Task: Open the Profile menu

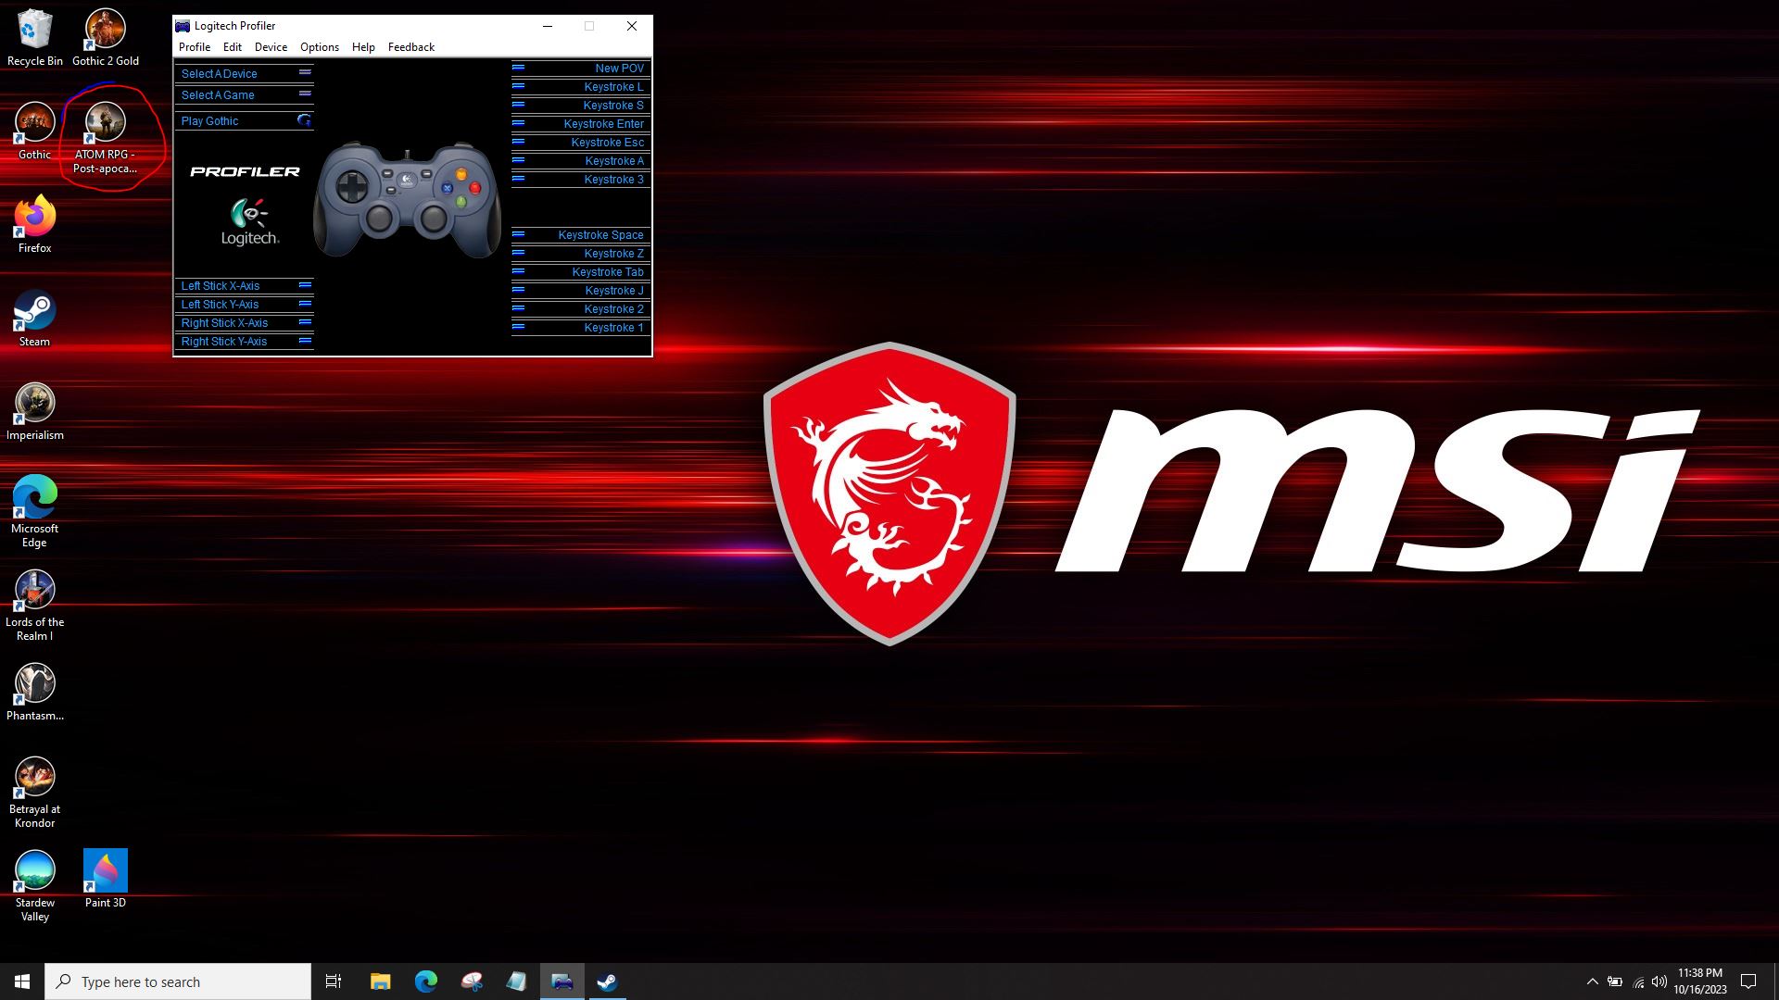Action: (195, 47)
